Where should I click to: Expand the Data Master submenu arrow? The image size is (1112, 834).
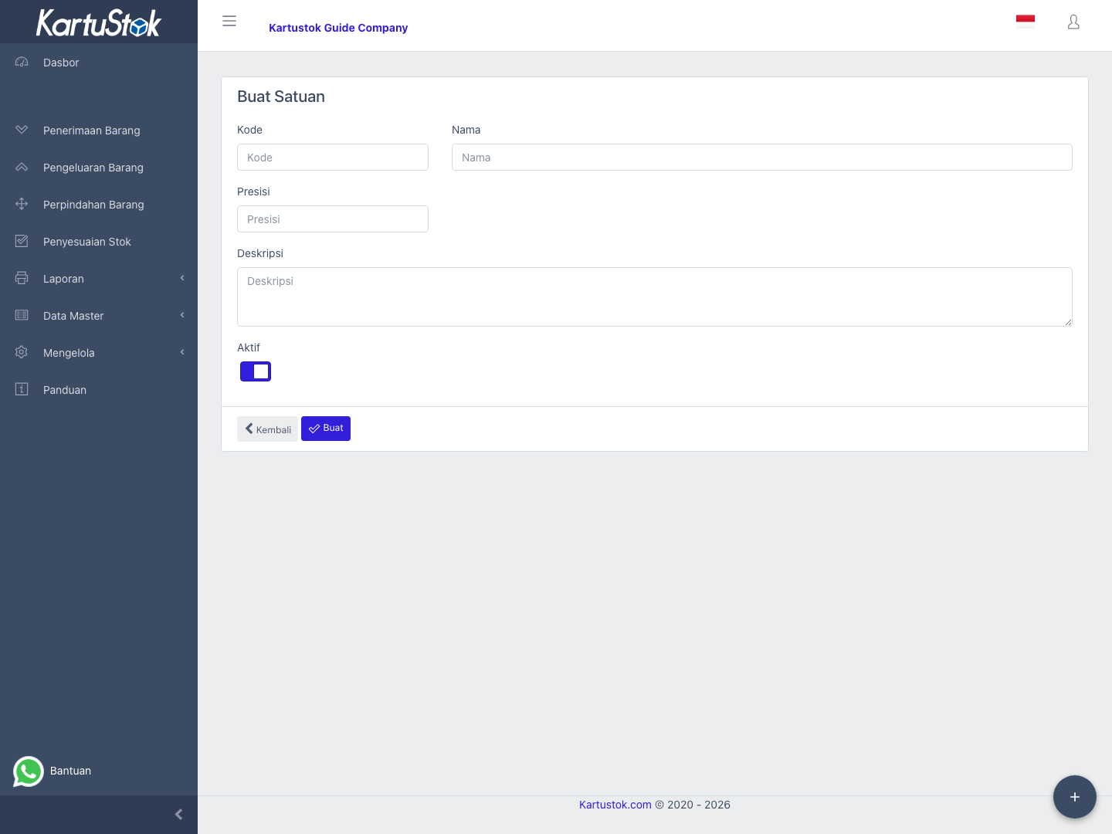pos(182,315)
